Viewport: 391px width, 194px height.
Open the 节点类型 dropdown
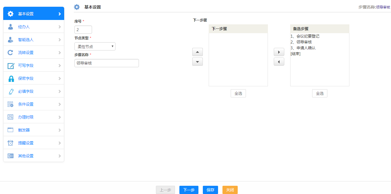point(95,46)
